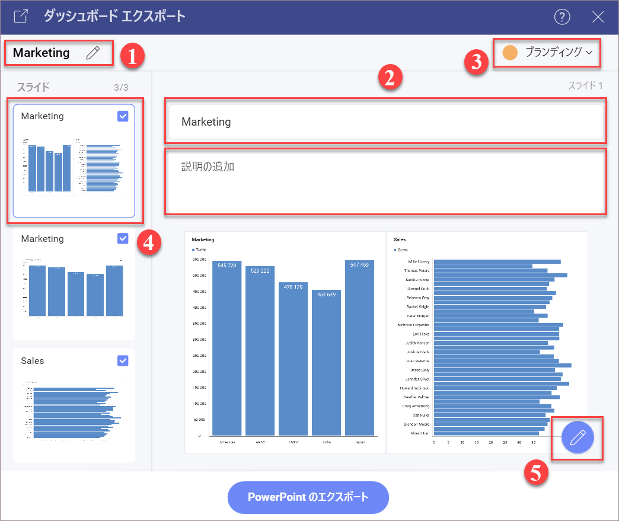Uncheck the Sales slide checkbox
This screenshot has height=521, width=619.
click(x=123, y=360)
